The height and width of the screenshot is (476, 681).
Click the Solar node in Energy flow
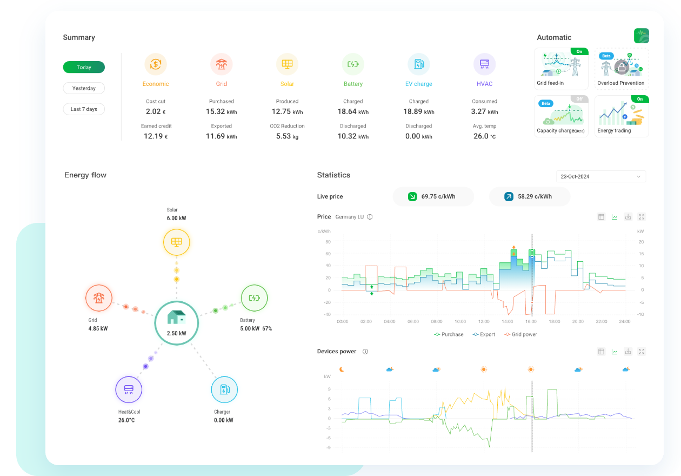176,242
